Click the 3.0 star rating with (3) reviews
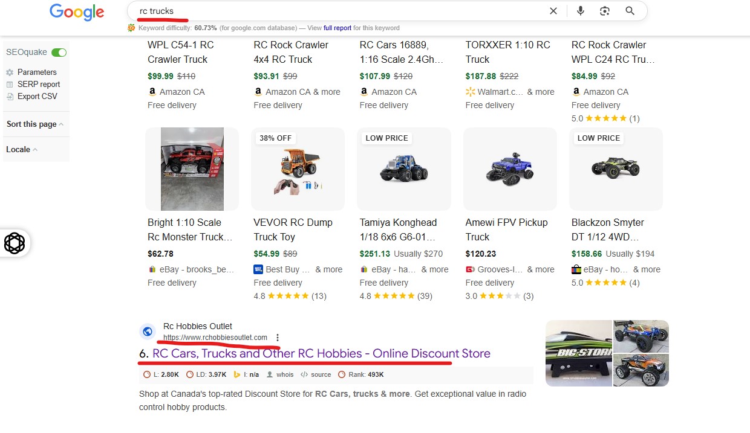This screenshot has height=433, width=750. tap(500, 296)
